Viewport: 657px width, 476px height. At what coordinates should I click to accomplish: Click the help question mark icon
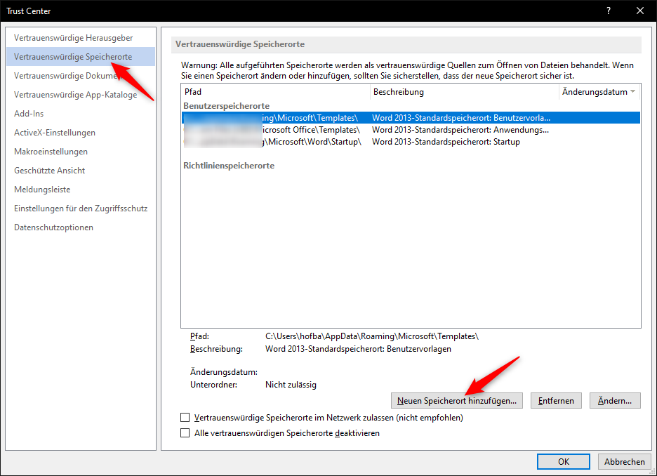[608, 11]
